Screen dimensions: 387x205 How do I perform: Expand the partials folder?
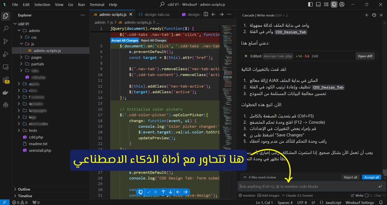[21, 64]
